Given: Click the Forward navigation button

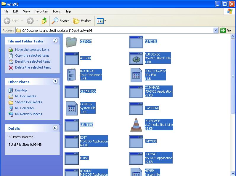Looking at the screenshot, I should click(x=30, y=21).
